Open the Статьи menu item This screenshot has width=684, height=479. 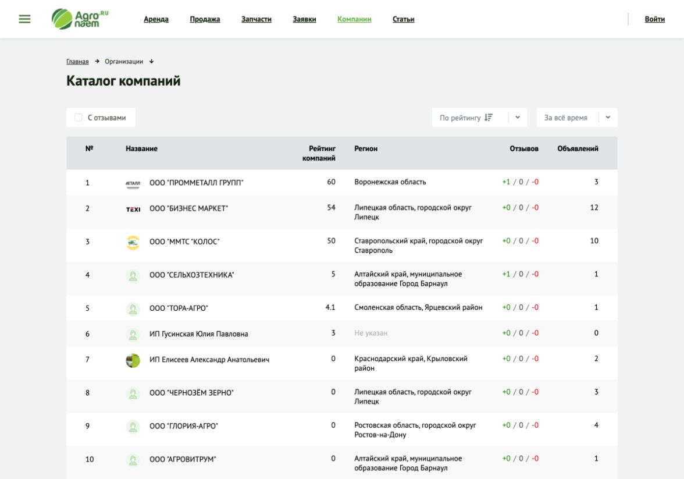click(x=403, y=19)
